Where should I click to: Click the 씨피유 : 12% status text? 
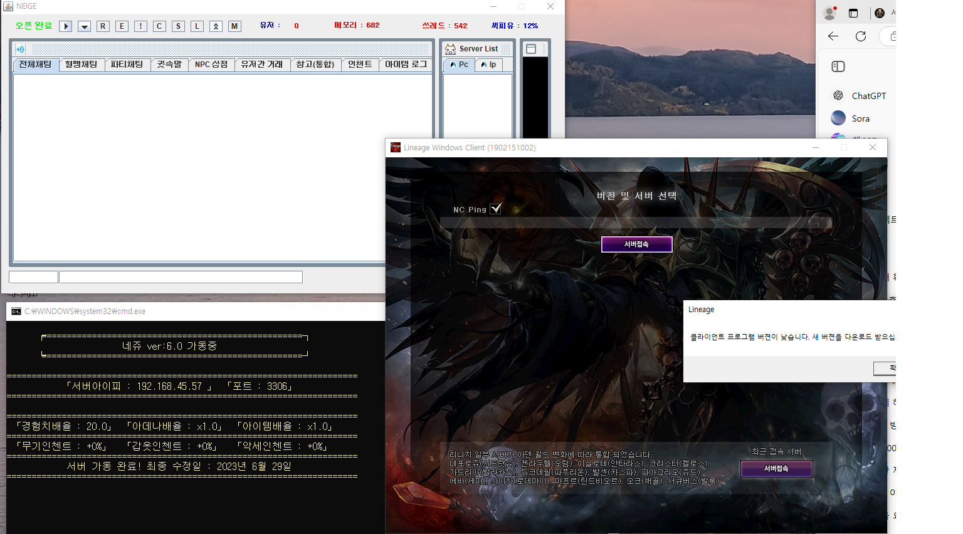(x=514, y=26)
